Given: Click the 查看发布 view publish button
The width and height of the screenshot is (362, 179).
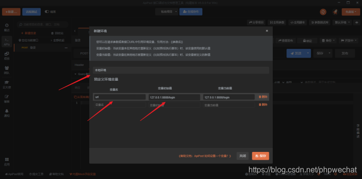Looking at the screenshot, I should pyautogui.click(x=286, y=41).
